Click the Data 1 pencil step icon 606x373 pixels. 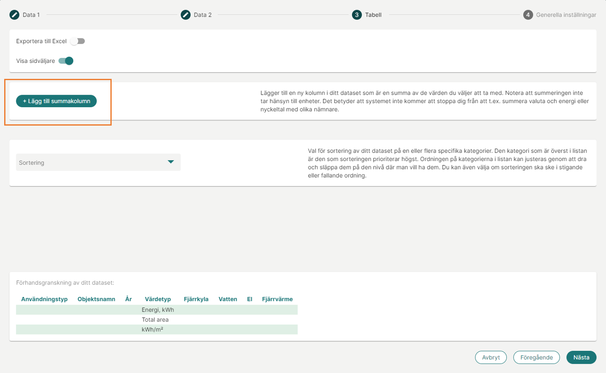click(x=15, y=15)
